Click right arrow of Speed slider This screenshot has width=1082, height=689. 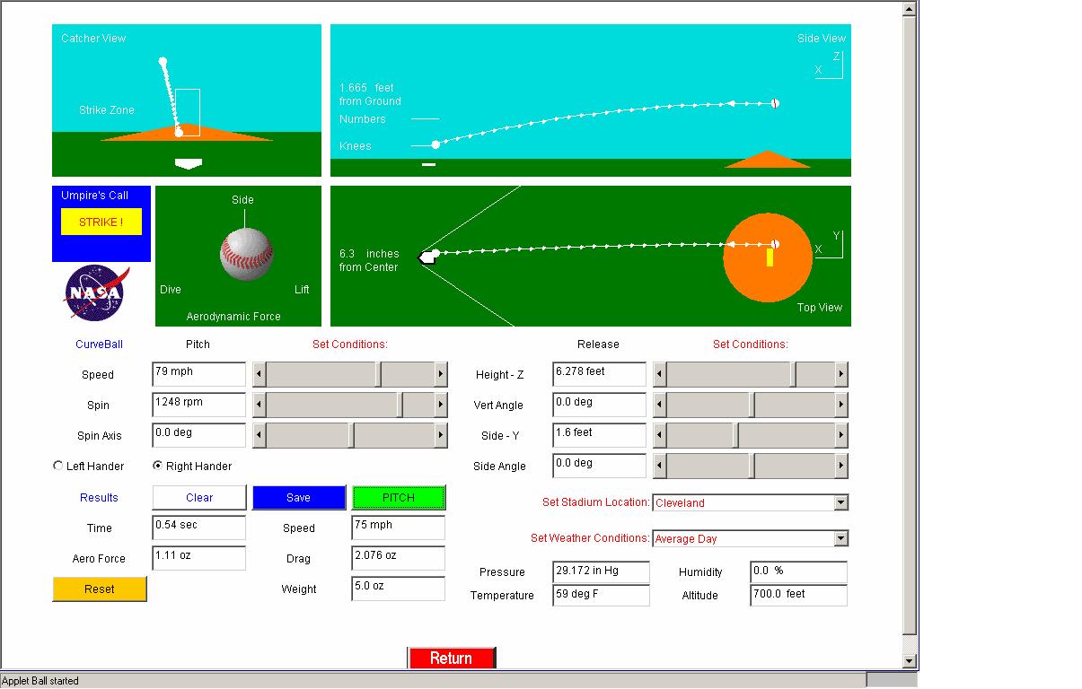tap(441, 374)
